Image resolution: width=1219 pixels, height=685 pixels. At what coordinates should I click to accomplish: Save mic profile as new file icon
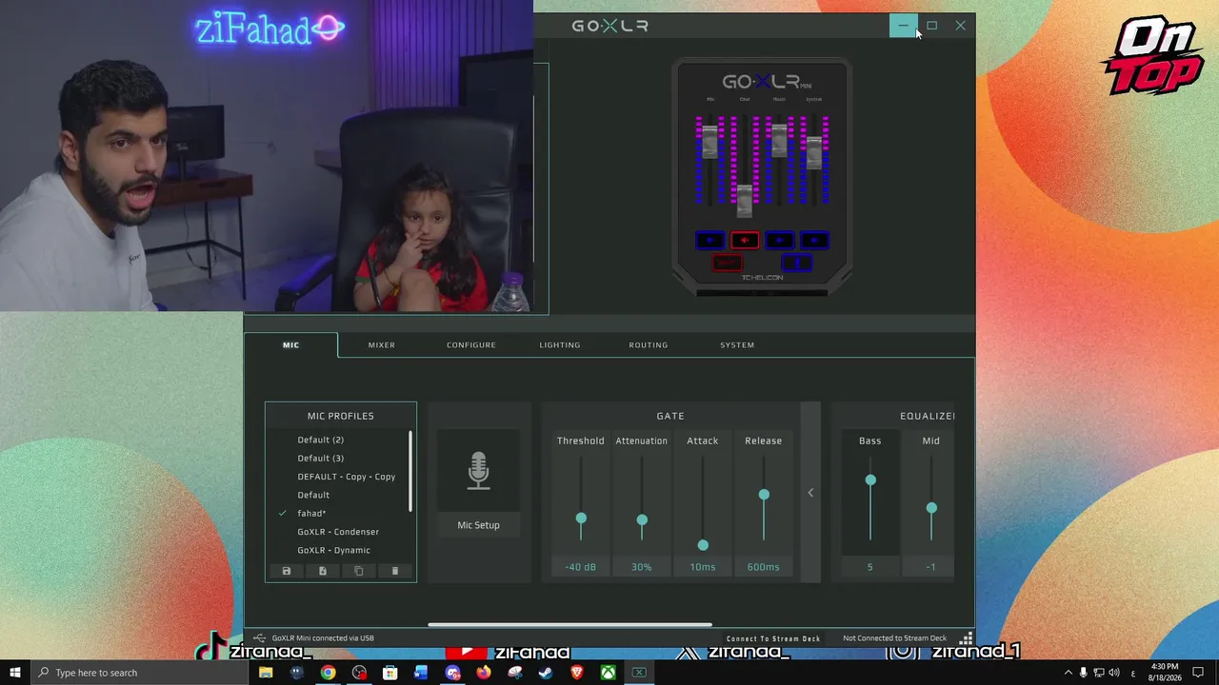click(x=322, y=571)
